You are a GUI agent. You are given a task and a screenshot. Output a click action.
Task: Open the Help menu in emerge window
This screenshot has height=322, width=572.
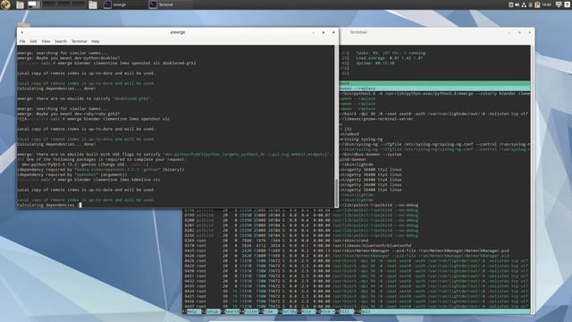coord(96,41)
